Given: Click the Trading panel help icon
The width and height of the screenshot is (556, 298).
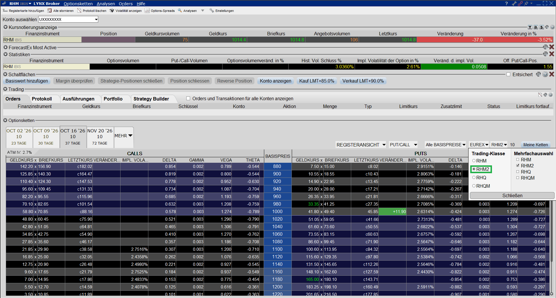Looking at the screenshot, I should 550,95.
